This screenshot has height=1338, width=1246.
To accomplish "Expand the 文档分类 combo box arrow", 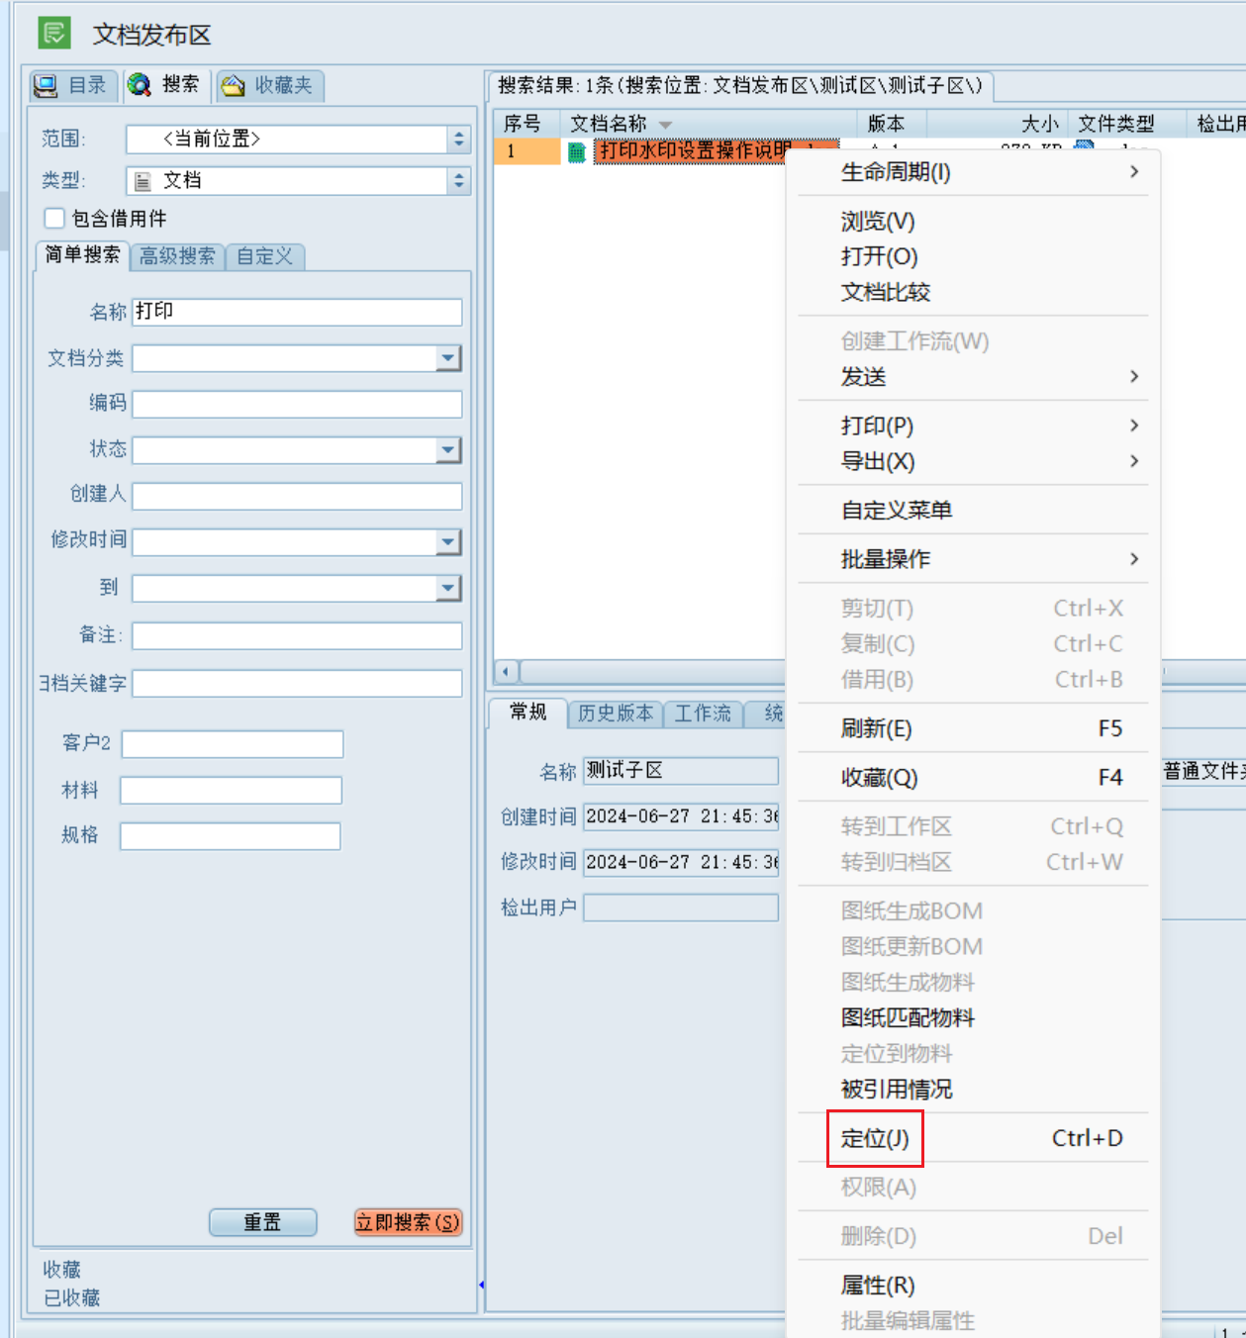I will point(448,358).
